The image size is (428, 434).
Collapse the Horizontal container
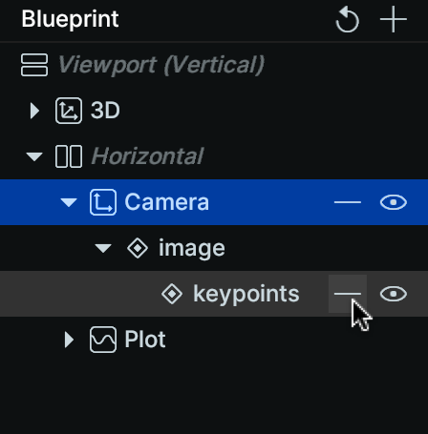[34, 156]
